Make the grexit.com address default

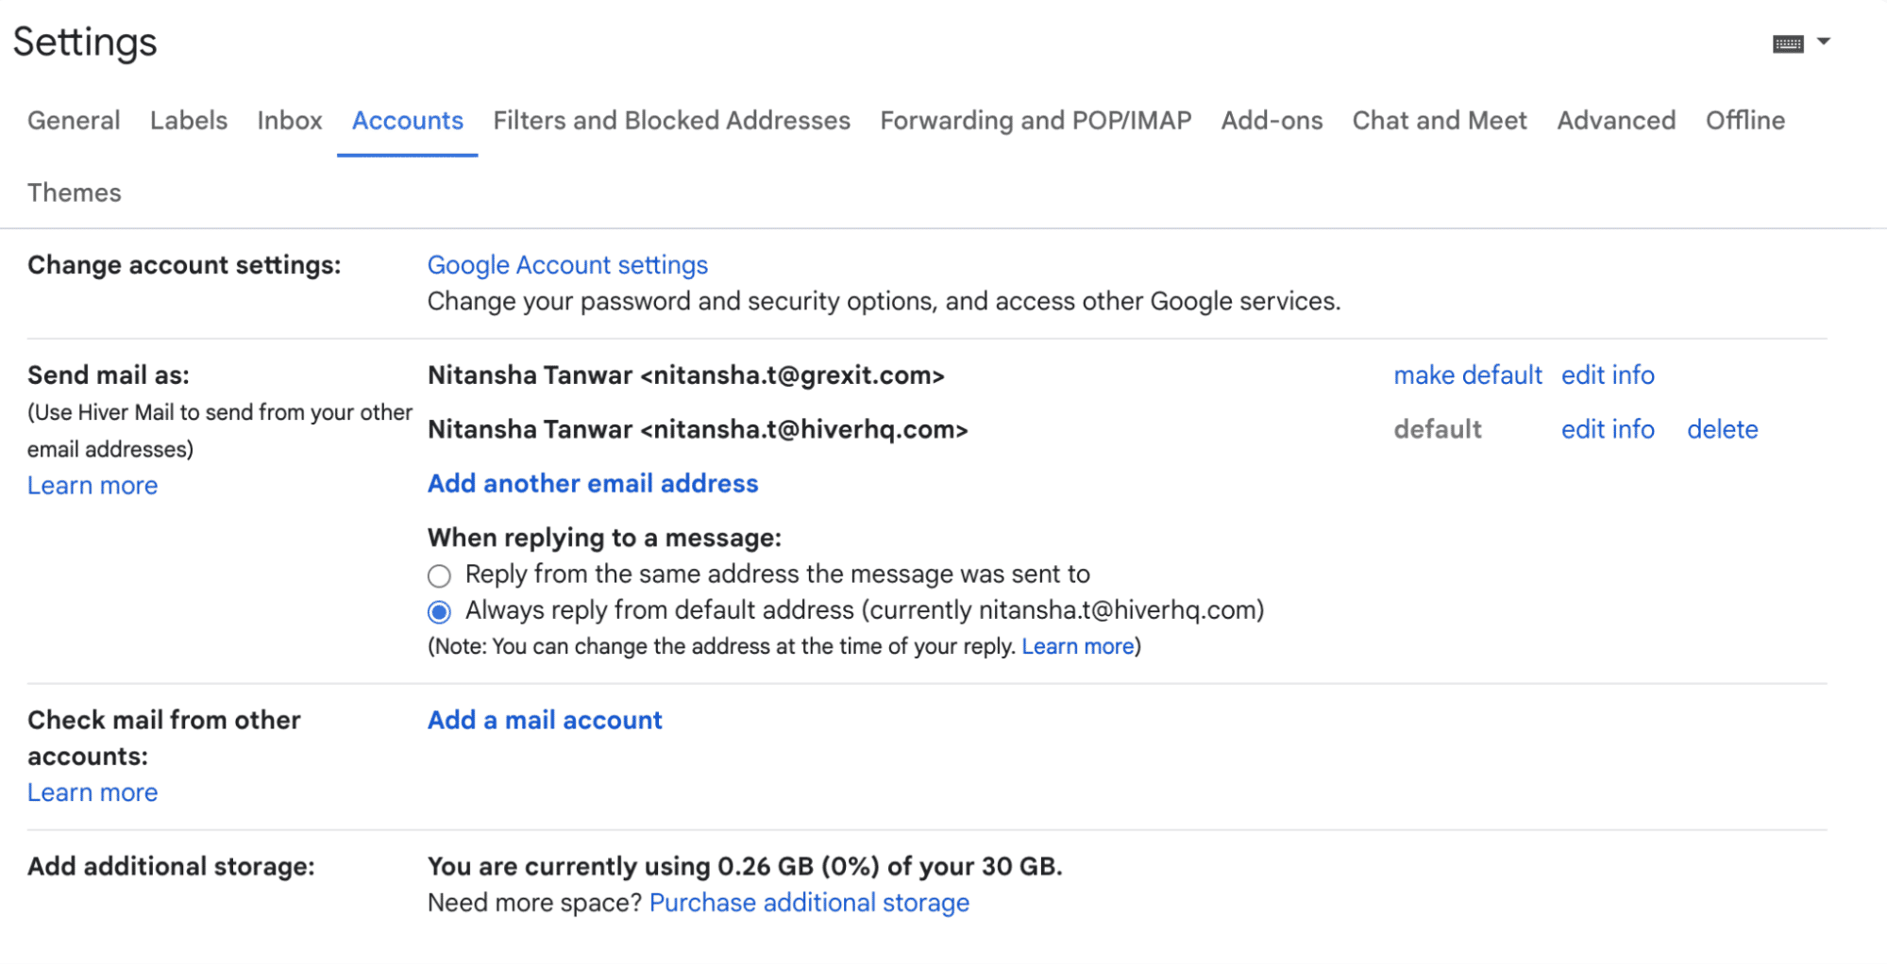(1467, 375)
